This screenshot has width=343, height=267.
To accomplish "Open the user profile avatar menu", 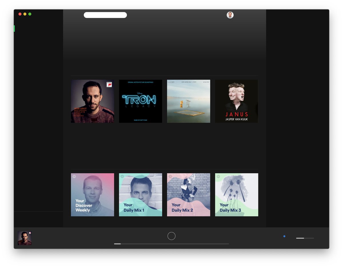I will coord(230,15).
